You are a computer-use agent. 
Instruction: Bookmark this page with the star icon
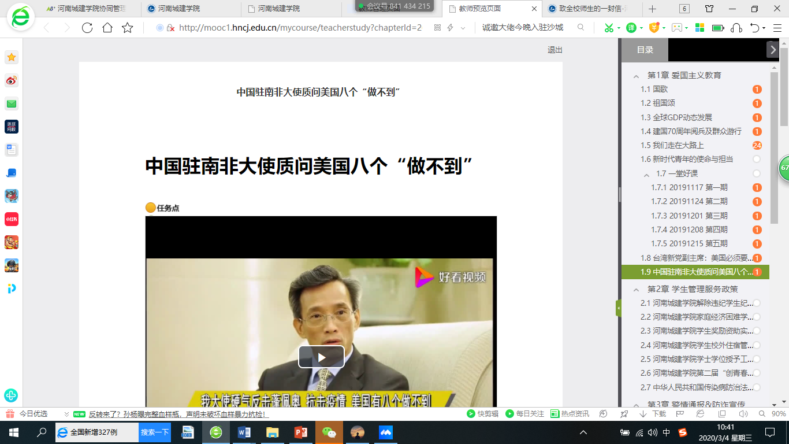coord(128,28)
